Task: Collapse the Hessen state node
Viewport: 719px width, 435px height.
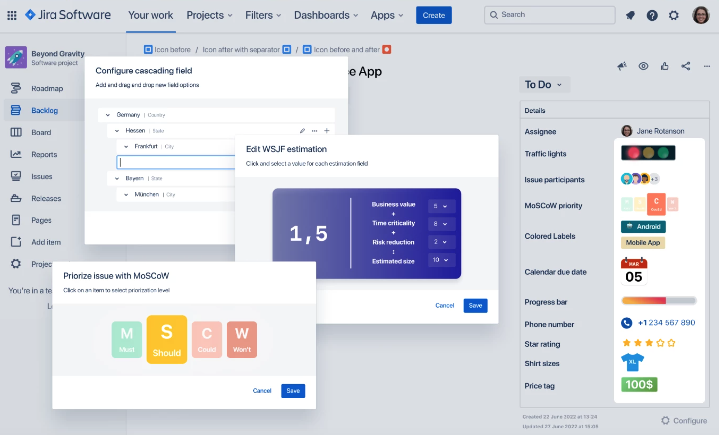Action: [117, 131]
